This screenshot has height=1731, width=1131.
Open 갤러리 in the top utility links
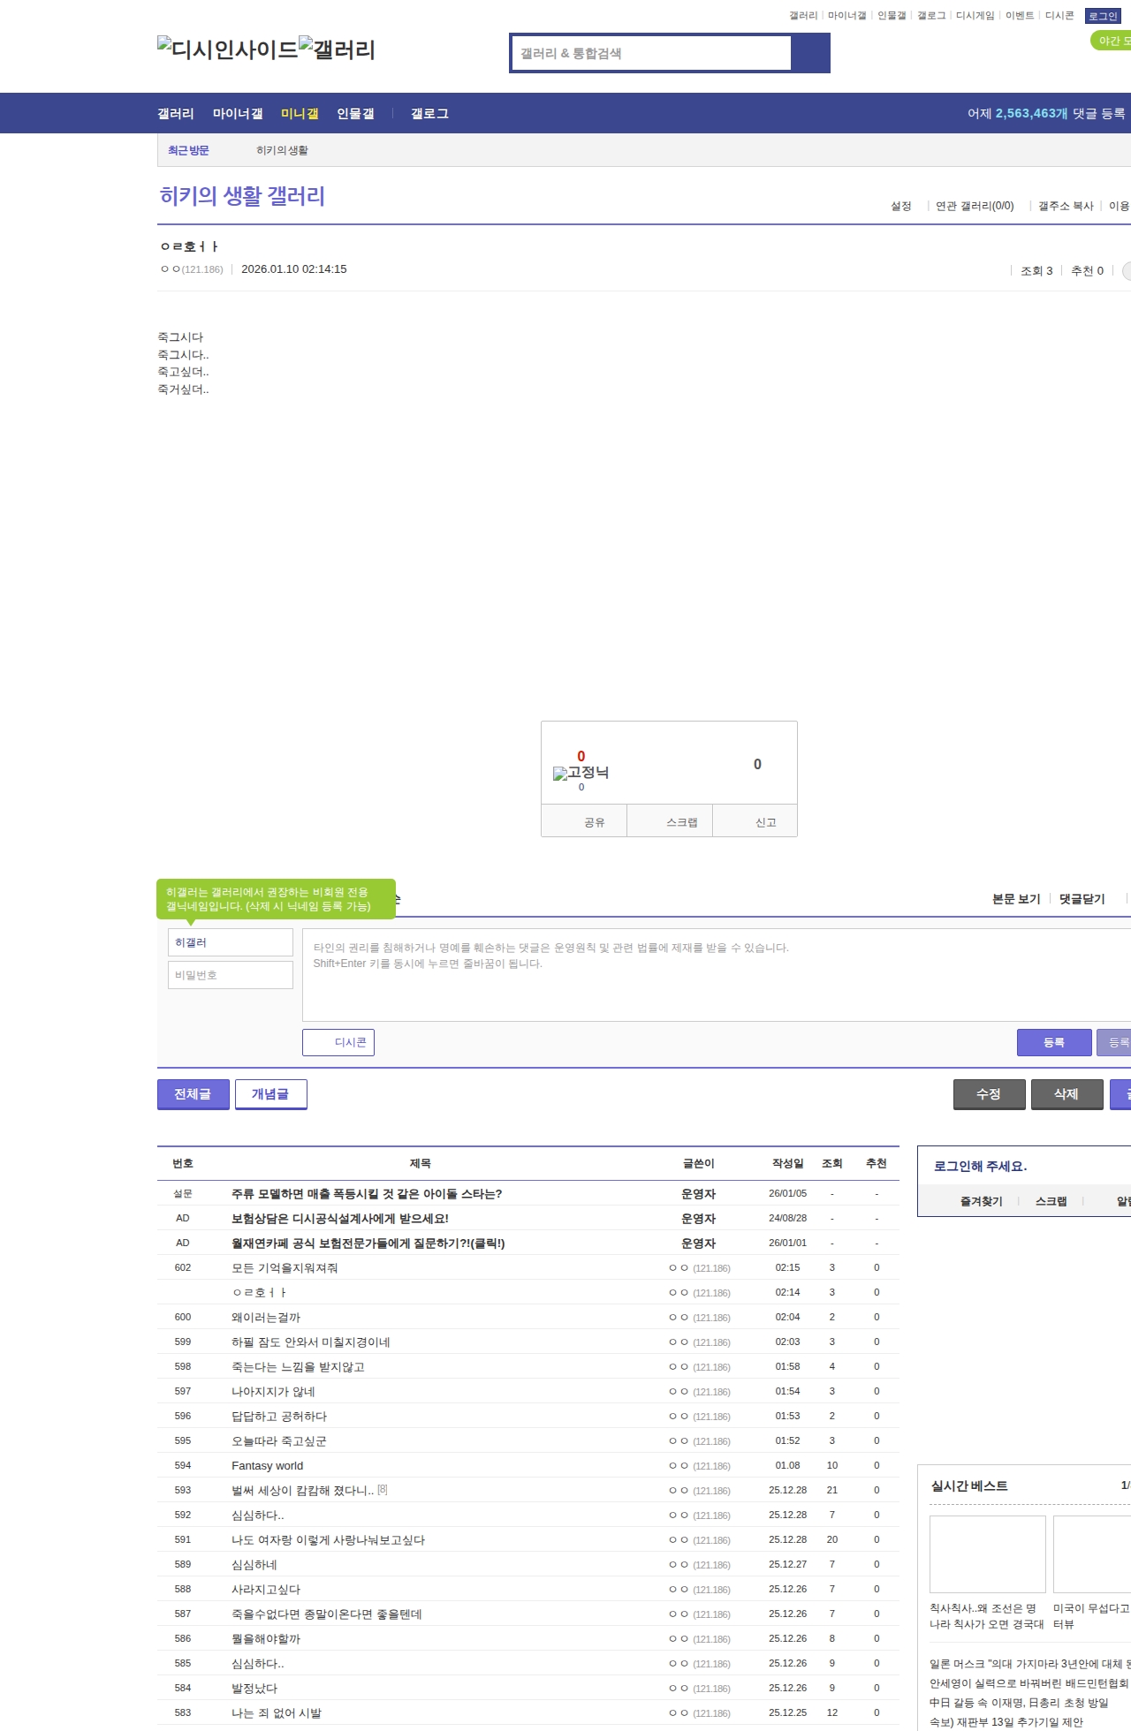click(803, 16)
